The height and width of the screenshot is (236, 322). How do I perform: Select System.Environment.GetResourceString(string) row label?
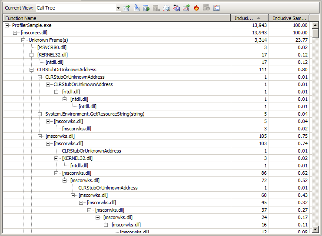click(x=95, y=114)
